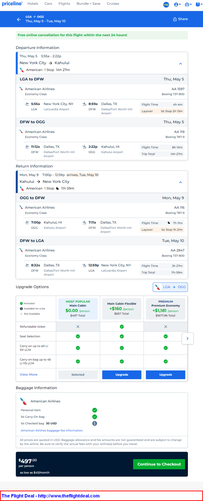This screenshot has width=203, height=501.
Task: Show next upgrade options with arrow
Action: [x=188, y=338]
